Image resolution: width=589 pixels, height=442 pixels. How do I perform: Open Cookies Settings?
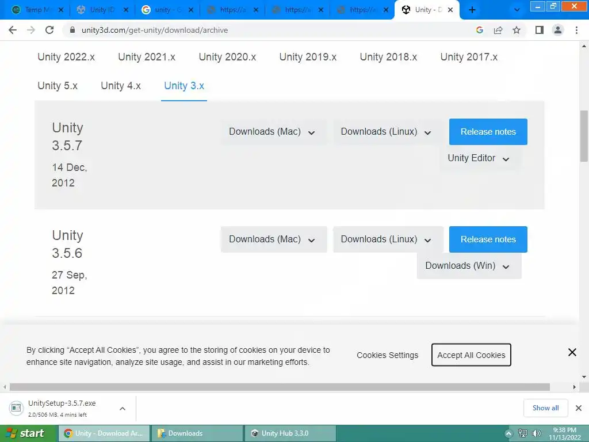(387, 355)
